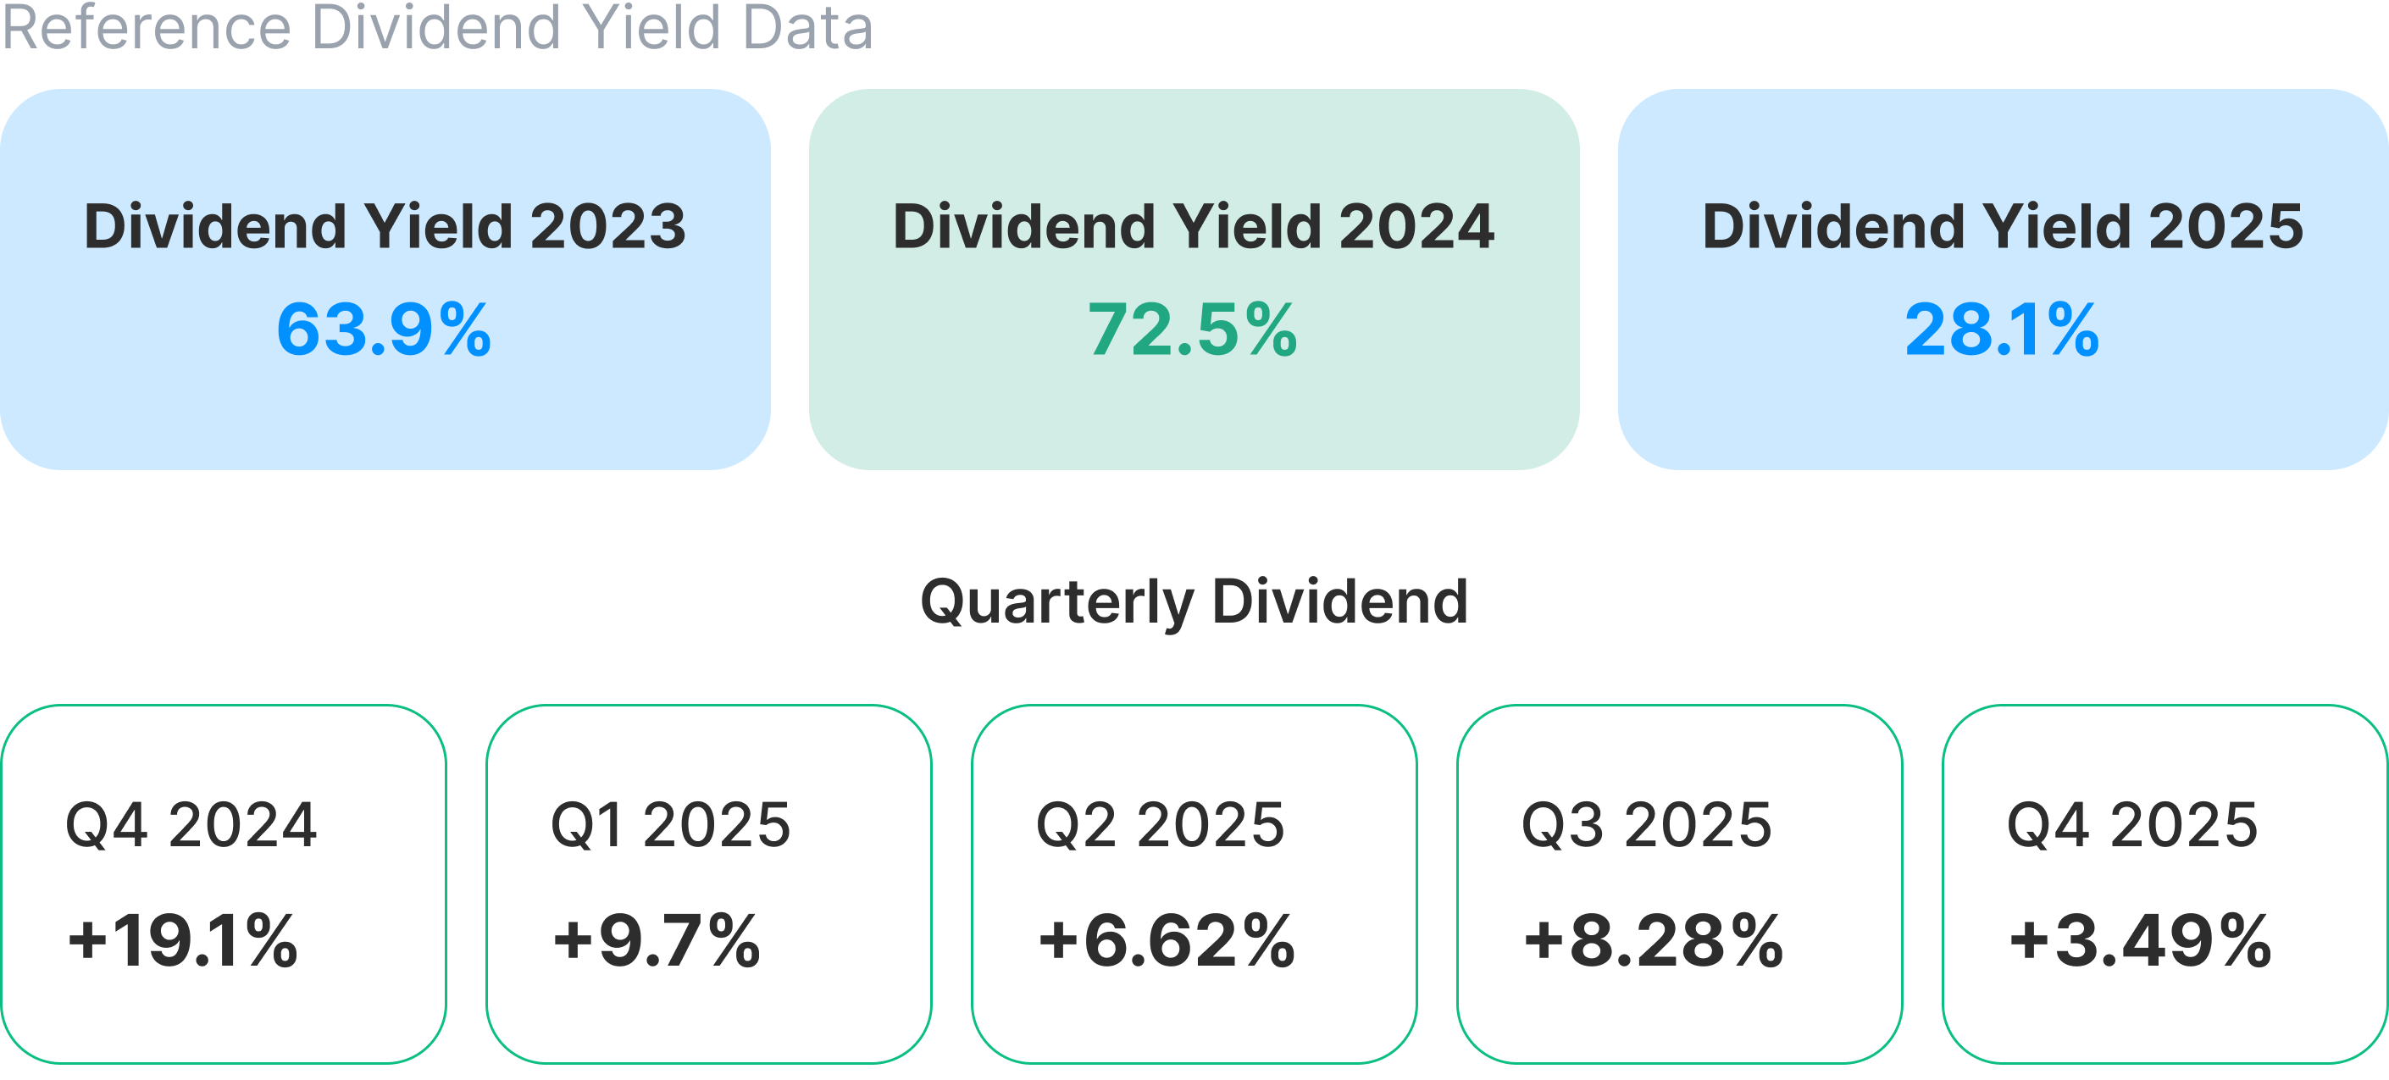This screenshot has width=2389, height=1080.
Task: Click the Quarterly Dividend heading
Action: [x=1194, y=601]
